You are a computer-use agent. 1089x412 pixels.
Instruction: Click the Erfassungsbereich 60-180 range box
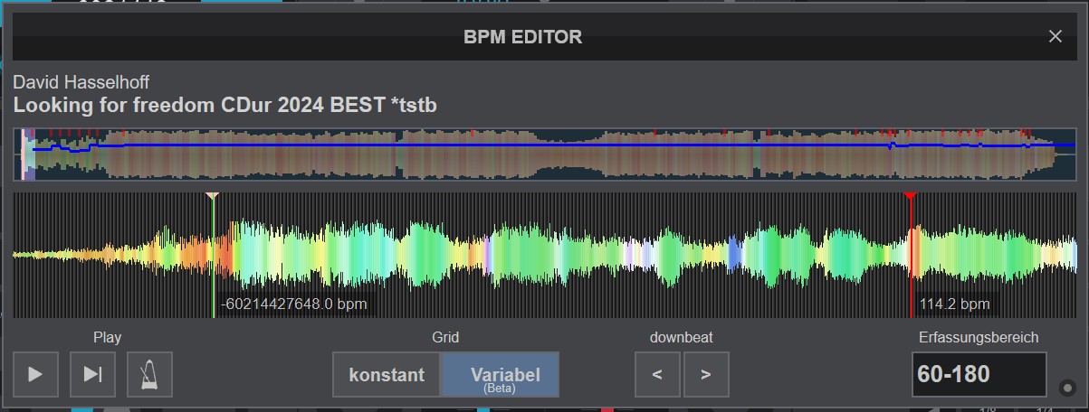click(x=979, y=374)
